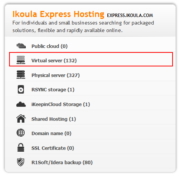179x180 pixels.
Task: Open Public cloud (0) entry
Action: point(49,46)
